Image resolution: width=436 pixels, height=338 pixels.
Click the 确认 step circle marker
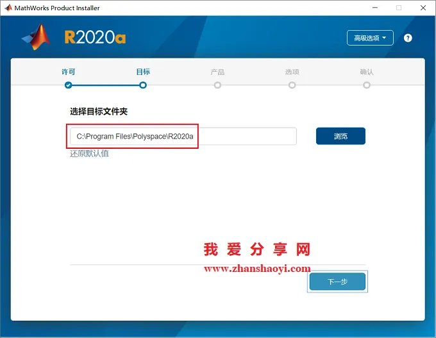[367, 85]
